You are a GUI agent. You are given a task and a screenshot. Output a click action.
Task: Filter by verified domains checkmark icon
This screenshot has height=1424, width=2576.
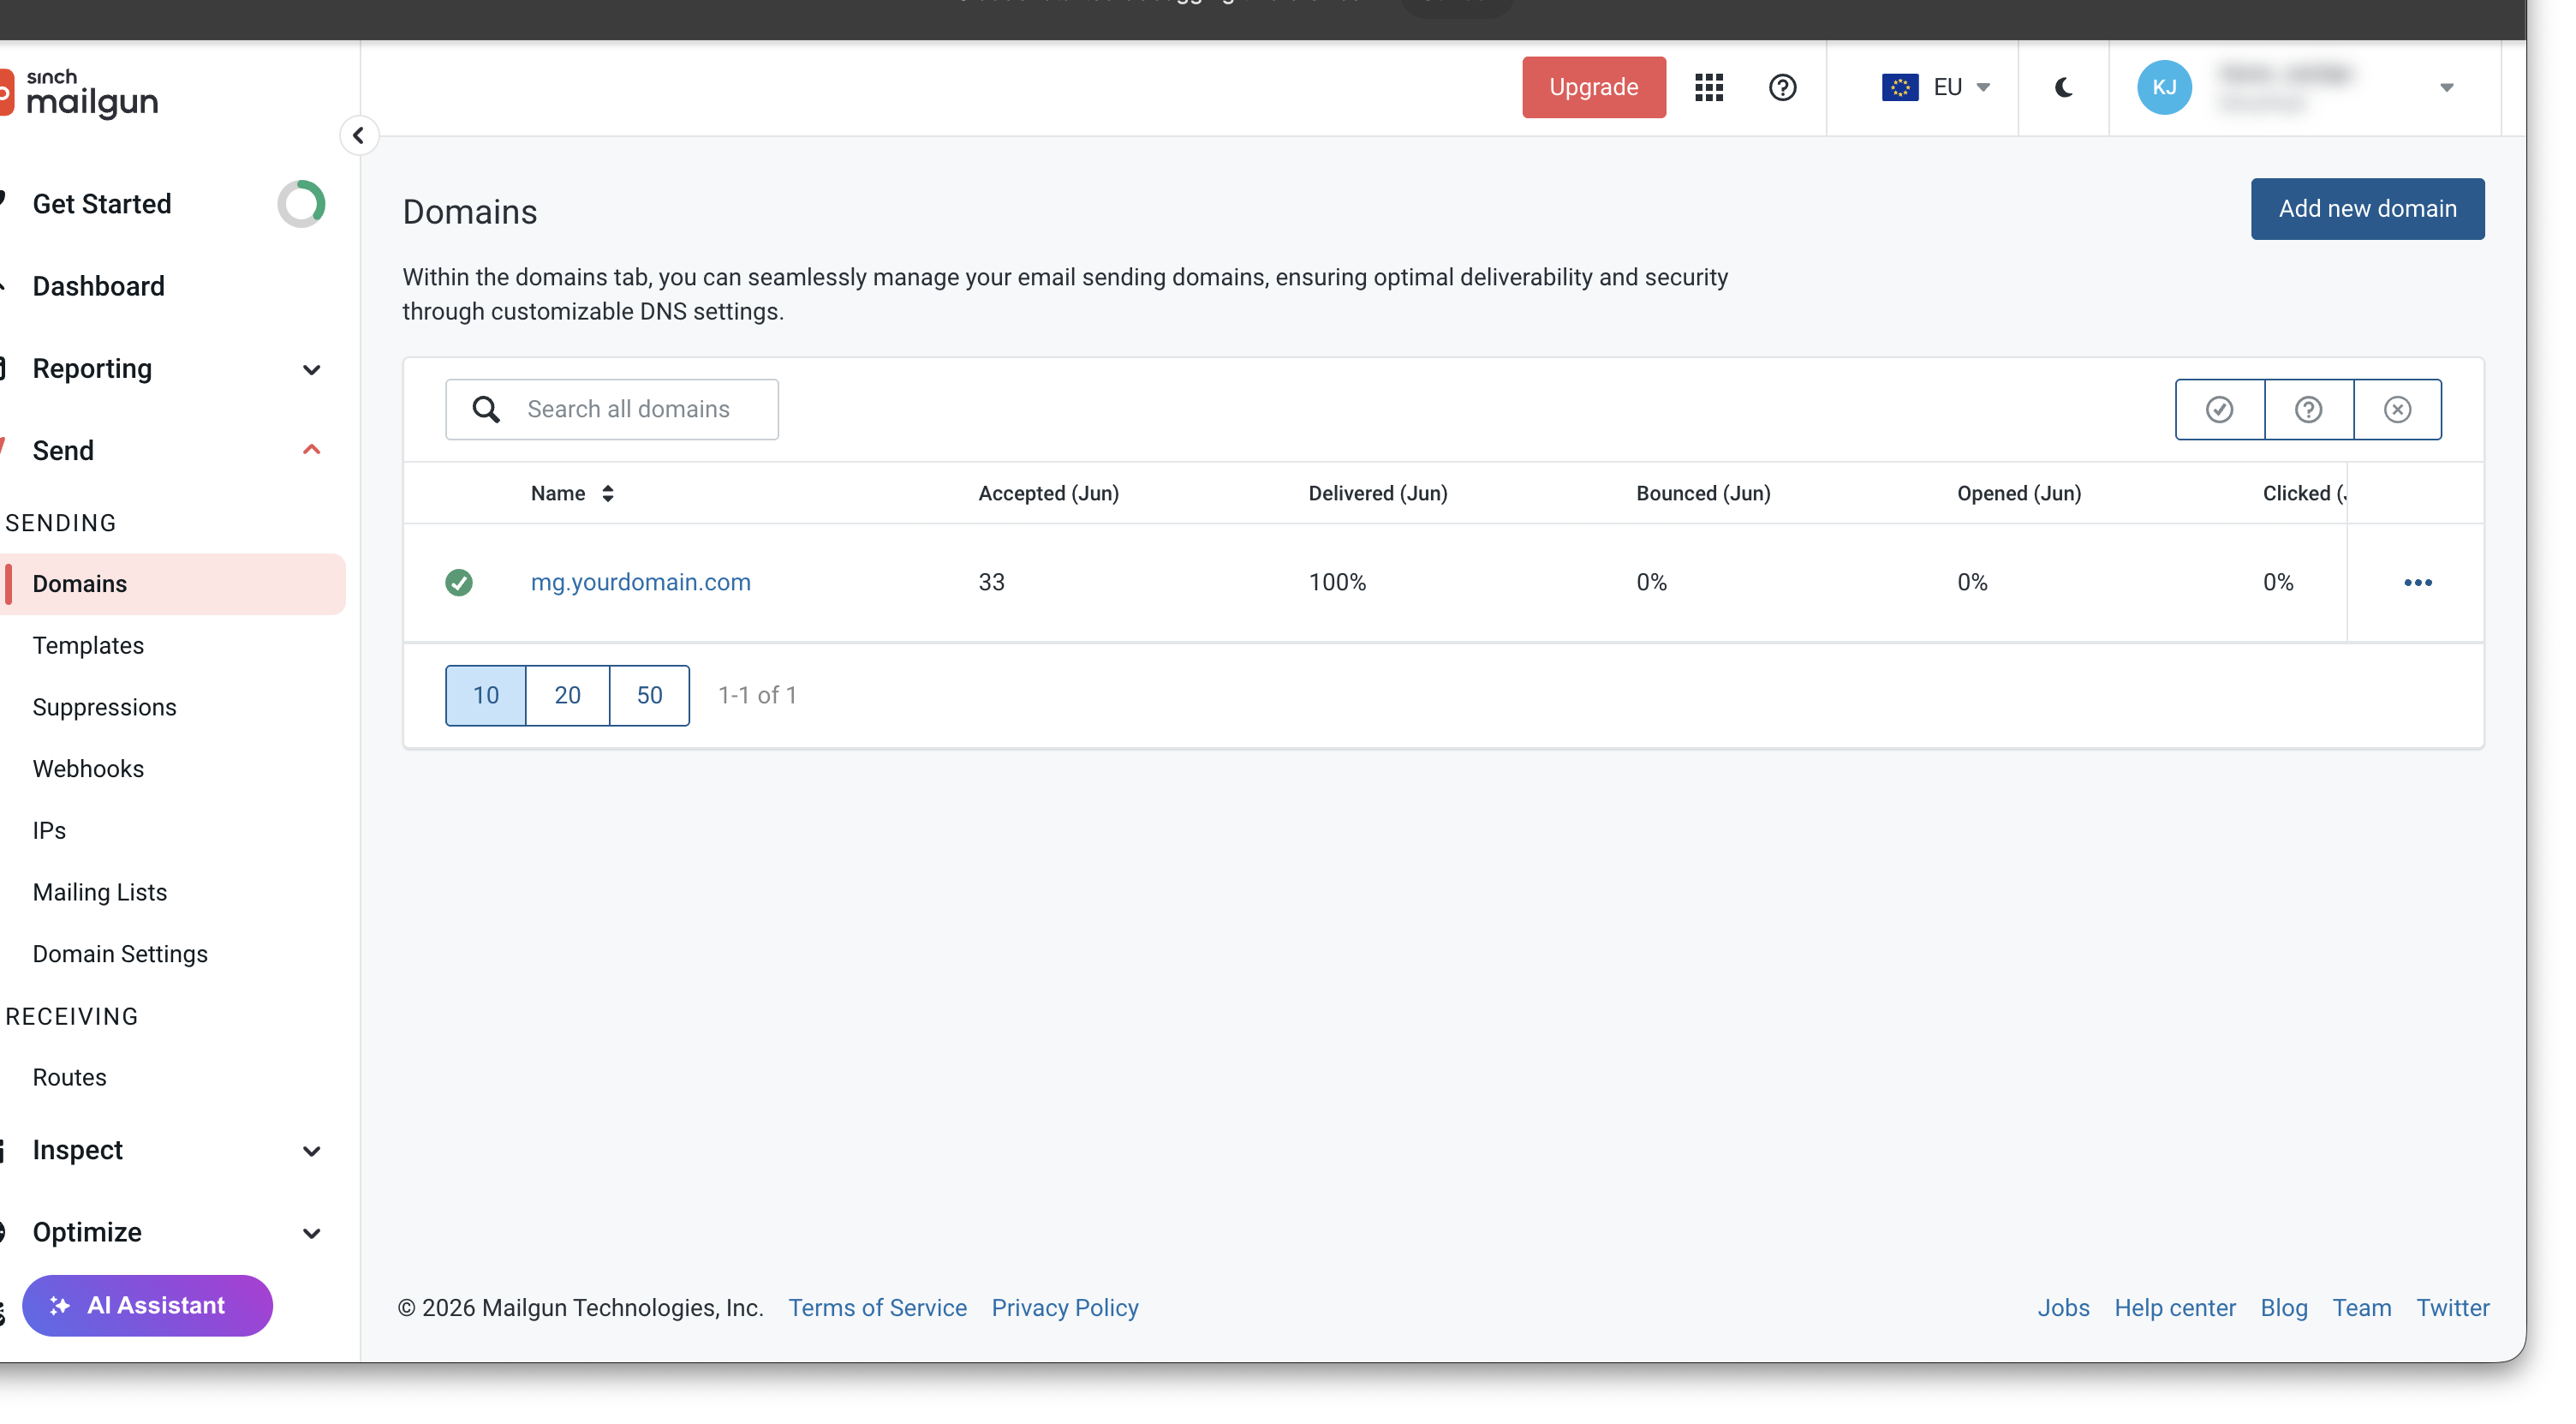(2219, 410)
